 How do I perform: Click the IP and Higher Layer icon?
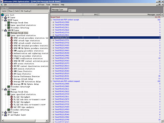5,115
